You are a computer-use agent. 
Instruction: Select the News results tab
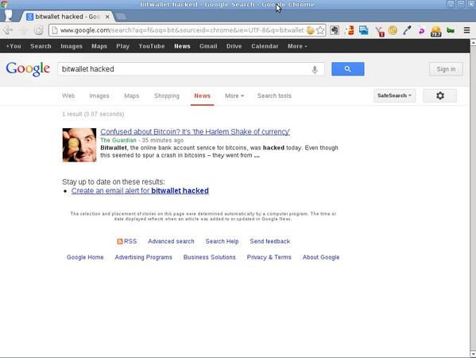pos(202,95)
